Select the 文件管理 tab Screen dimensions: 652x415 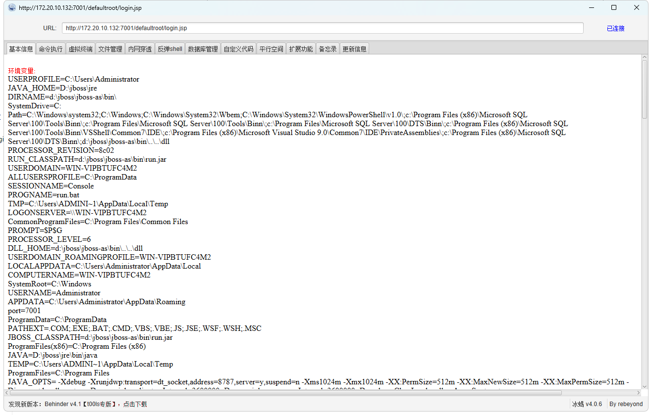pyautogui.click(x=110, y=49)
